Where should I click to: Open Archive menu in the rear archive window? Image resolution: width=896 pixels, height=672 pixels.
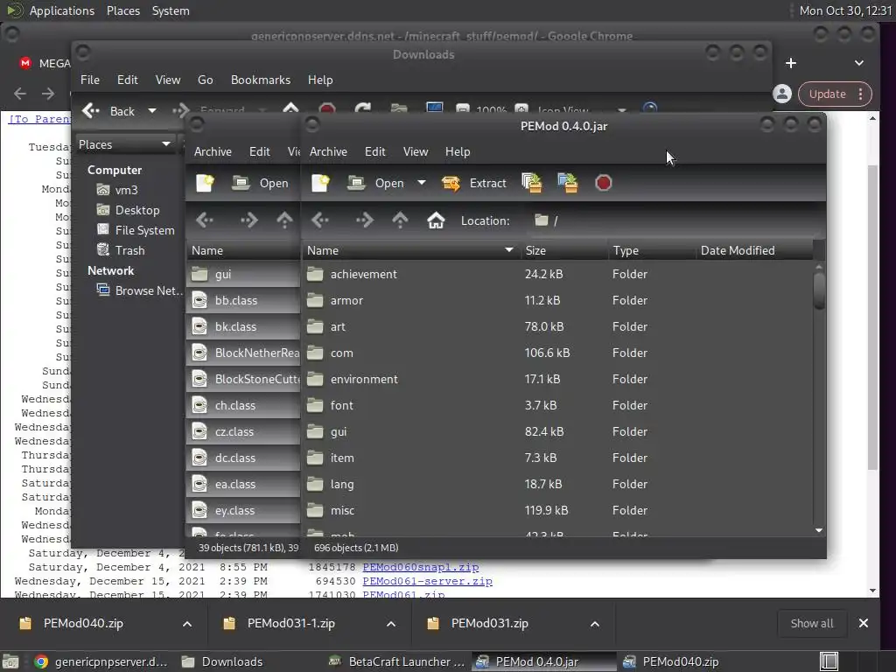tap(213, 151)
